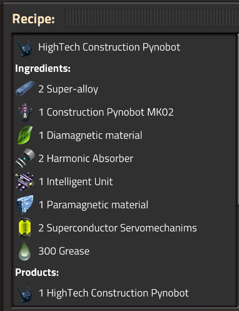Open '1 Construction Pynobot MK02' ingredient entry

click(x=106, y=112)
